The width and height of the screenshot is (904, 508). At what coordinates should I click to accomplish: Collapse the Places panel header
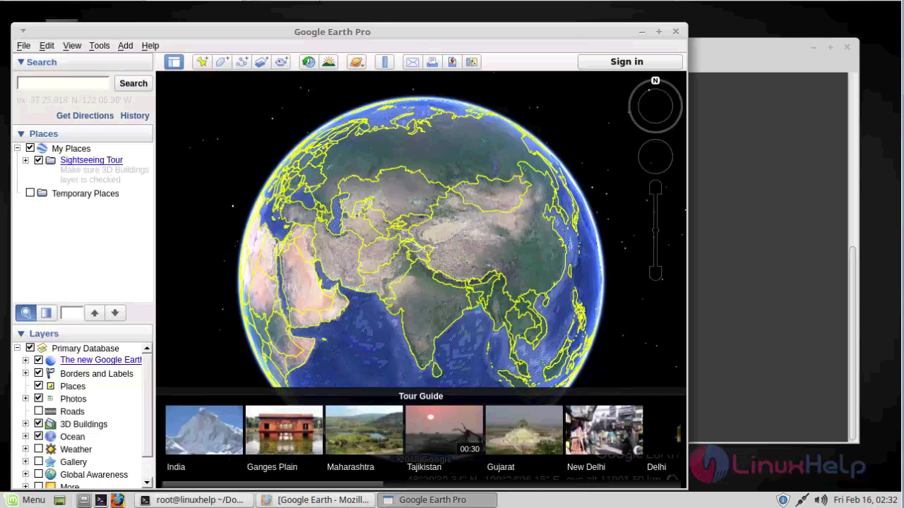pos(83,133)
